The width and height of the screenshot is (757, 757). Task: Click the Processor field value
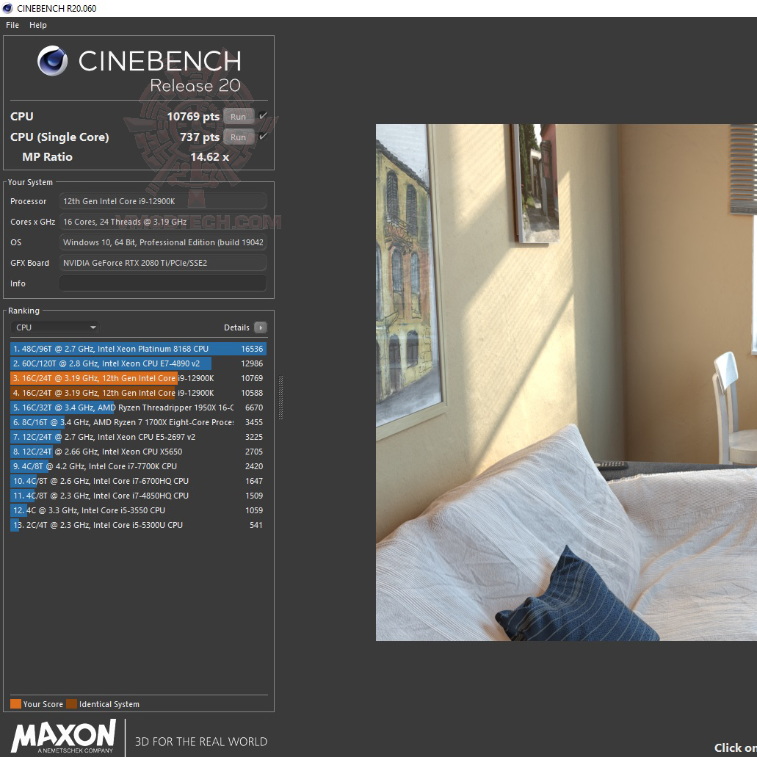tap(163, 201)
